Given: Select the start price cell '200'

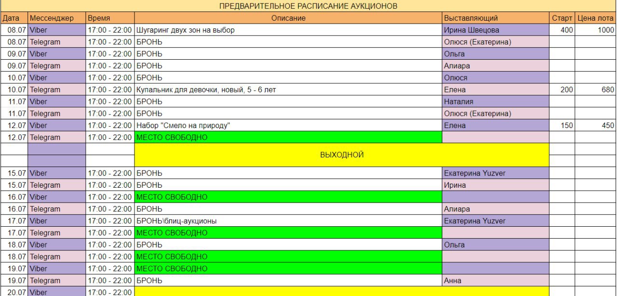Looking at the screenshot, I should click(x=562, y=90).
